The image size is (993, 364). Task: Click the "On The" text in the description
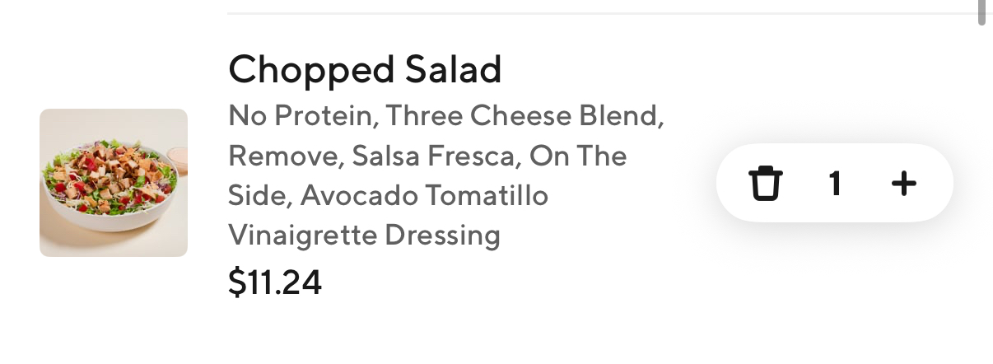click(578, 156)
